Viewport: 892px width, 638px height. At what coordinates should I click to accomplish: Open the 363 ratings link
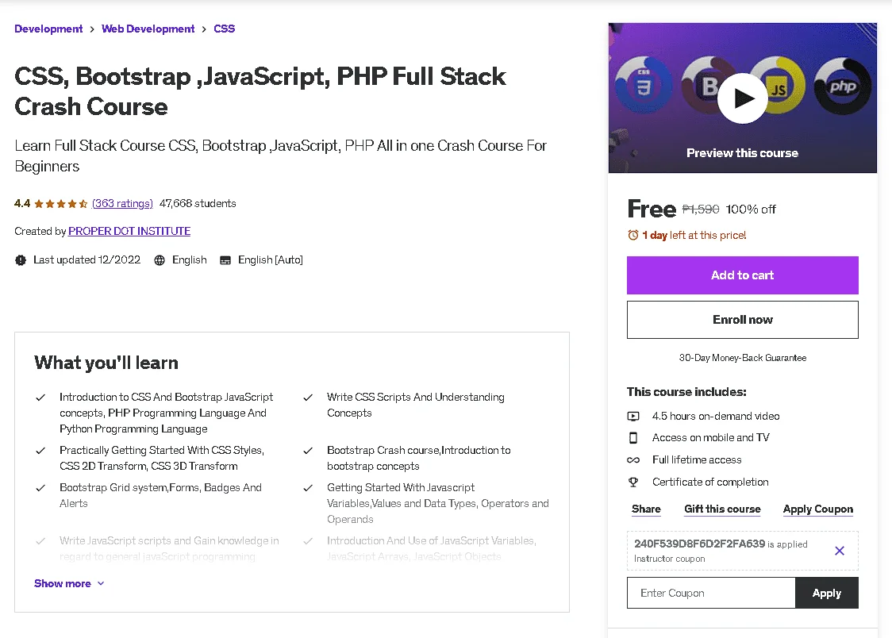[122, 204]
